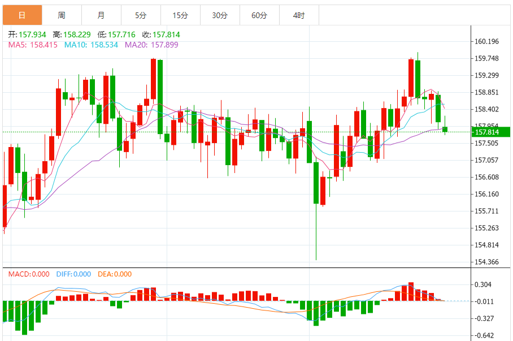Screen dimensions: 513x341
Task: Click the 155.263 price axis label
Action: [x=487, y=228]
